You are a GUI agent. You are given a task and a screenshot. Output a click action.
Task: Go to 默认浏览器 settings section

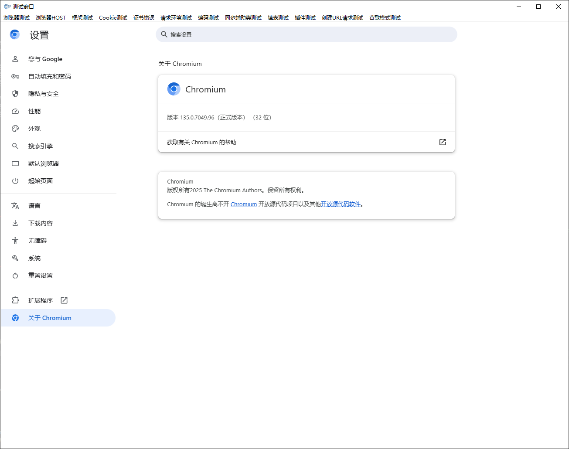tap(58, 163)
